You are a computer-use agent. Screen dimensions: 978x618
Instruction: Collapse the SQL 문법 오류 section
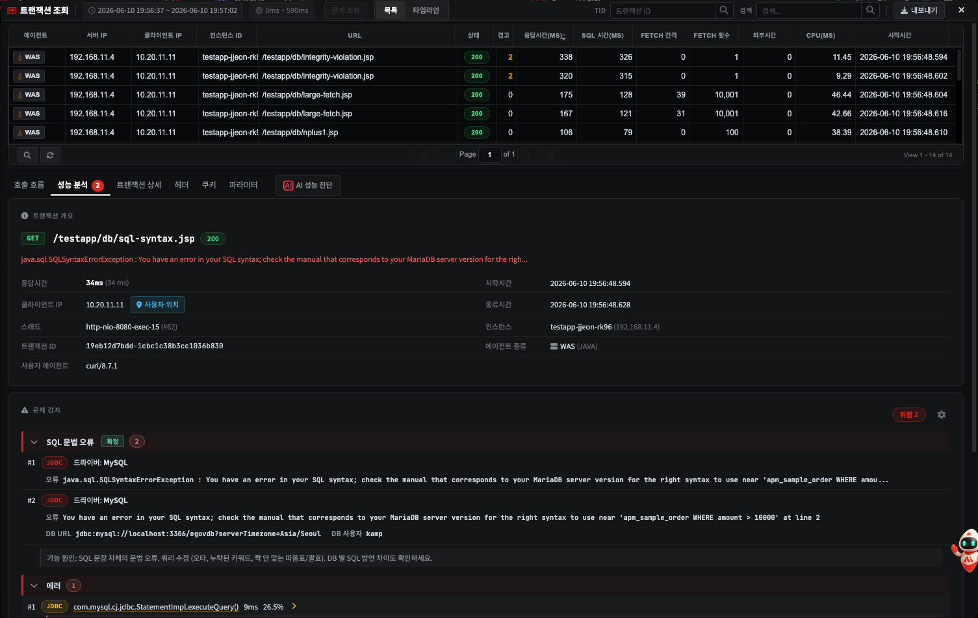pos(34,443)
